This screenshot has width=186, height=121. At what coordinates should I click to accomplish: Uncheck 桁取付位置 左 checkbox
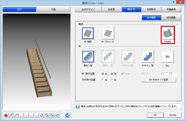103,74
